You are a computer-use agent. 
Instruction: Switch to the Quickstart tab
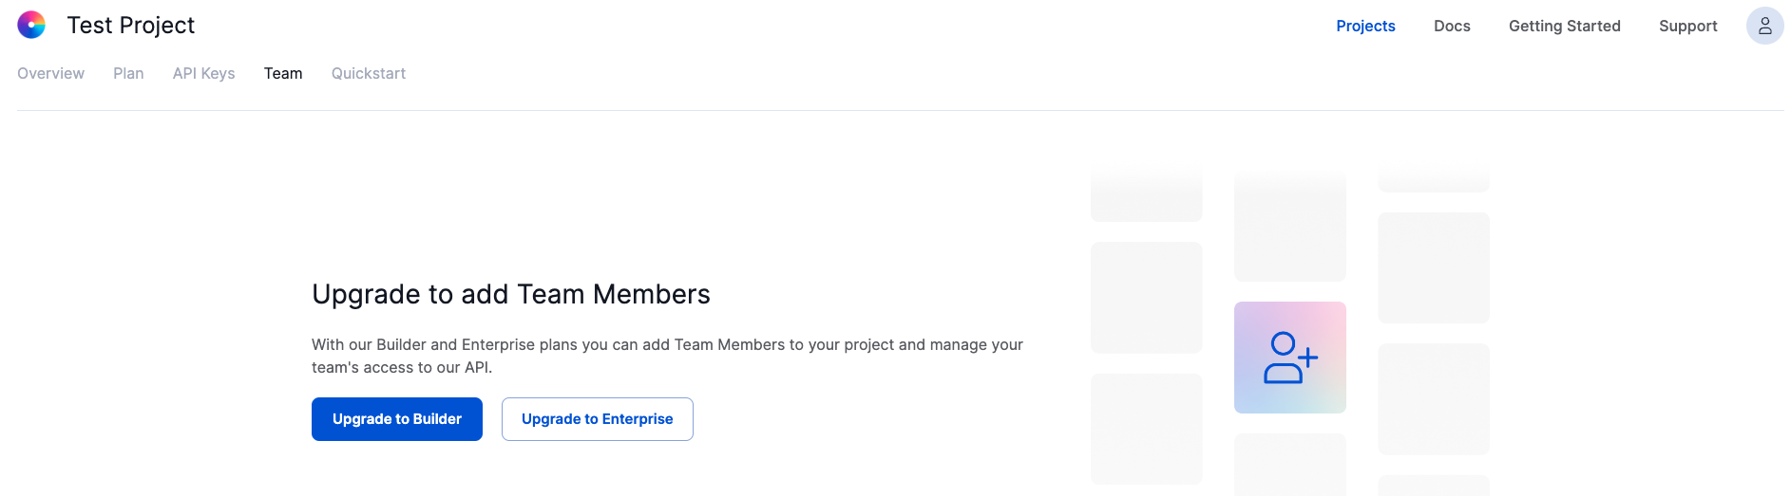click(369, 74)
